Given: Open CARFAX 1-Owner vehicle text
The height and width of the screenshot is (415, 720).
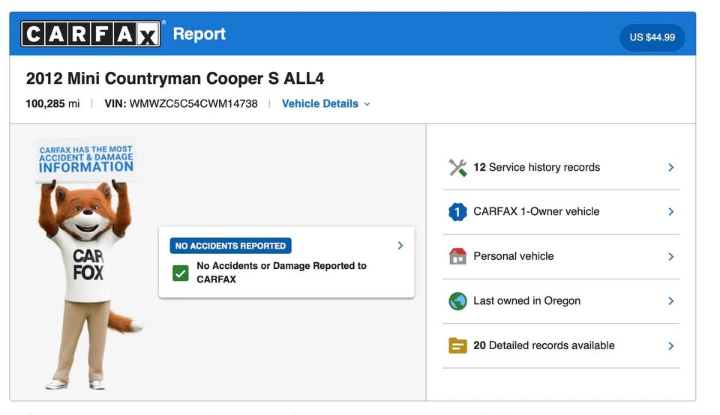Looking at the screenshot, I should pos(536,211).
